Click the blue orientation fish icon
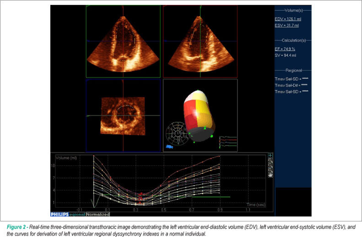This screenshot has height=237, width=362. point(169,147)
